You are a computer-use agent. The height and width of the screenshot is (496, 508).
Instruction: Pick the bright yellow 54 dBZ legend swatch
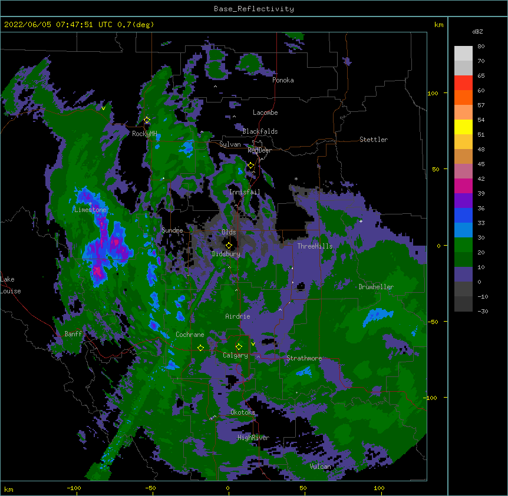click(463, 127)
